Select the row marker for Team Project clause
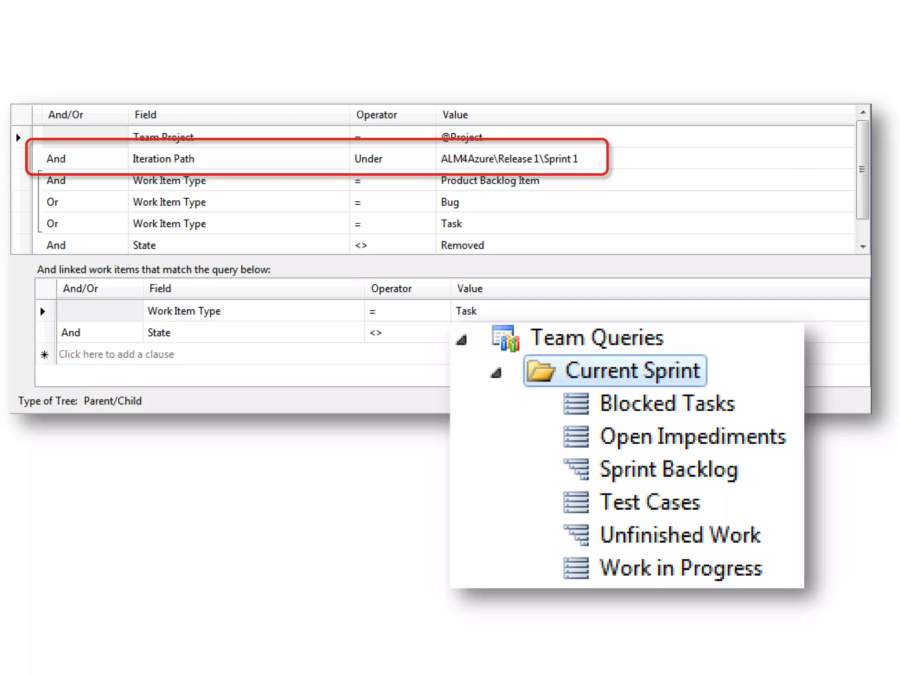Image resolution: width=900 pixels, height=675 pixels. (x=19, y=138)
